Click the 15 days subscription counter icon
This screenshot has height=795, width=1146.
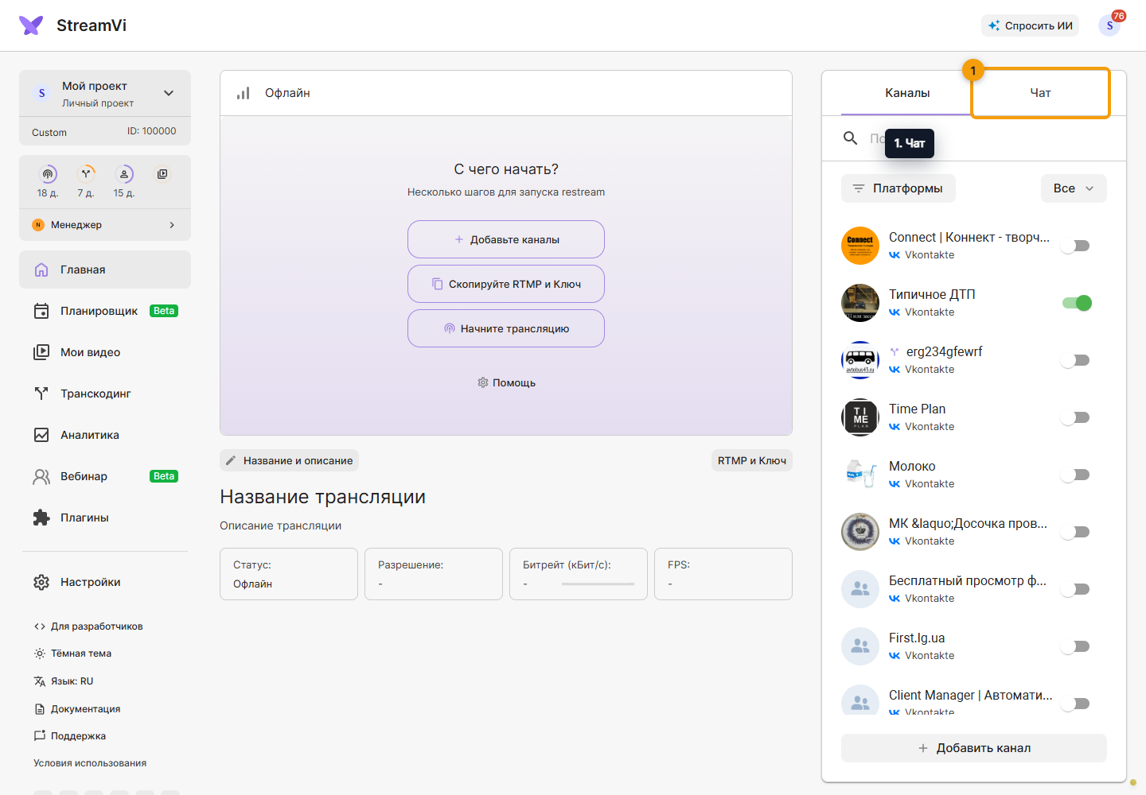(x=124, y=174)
